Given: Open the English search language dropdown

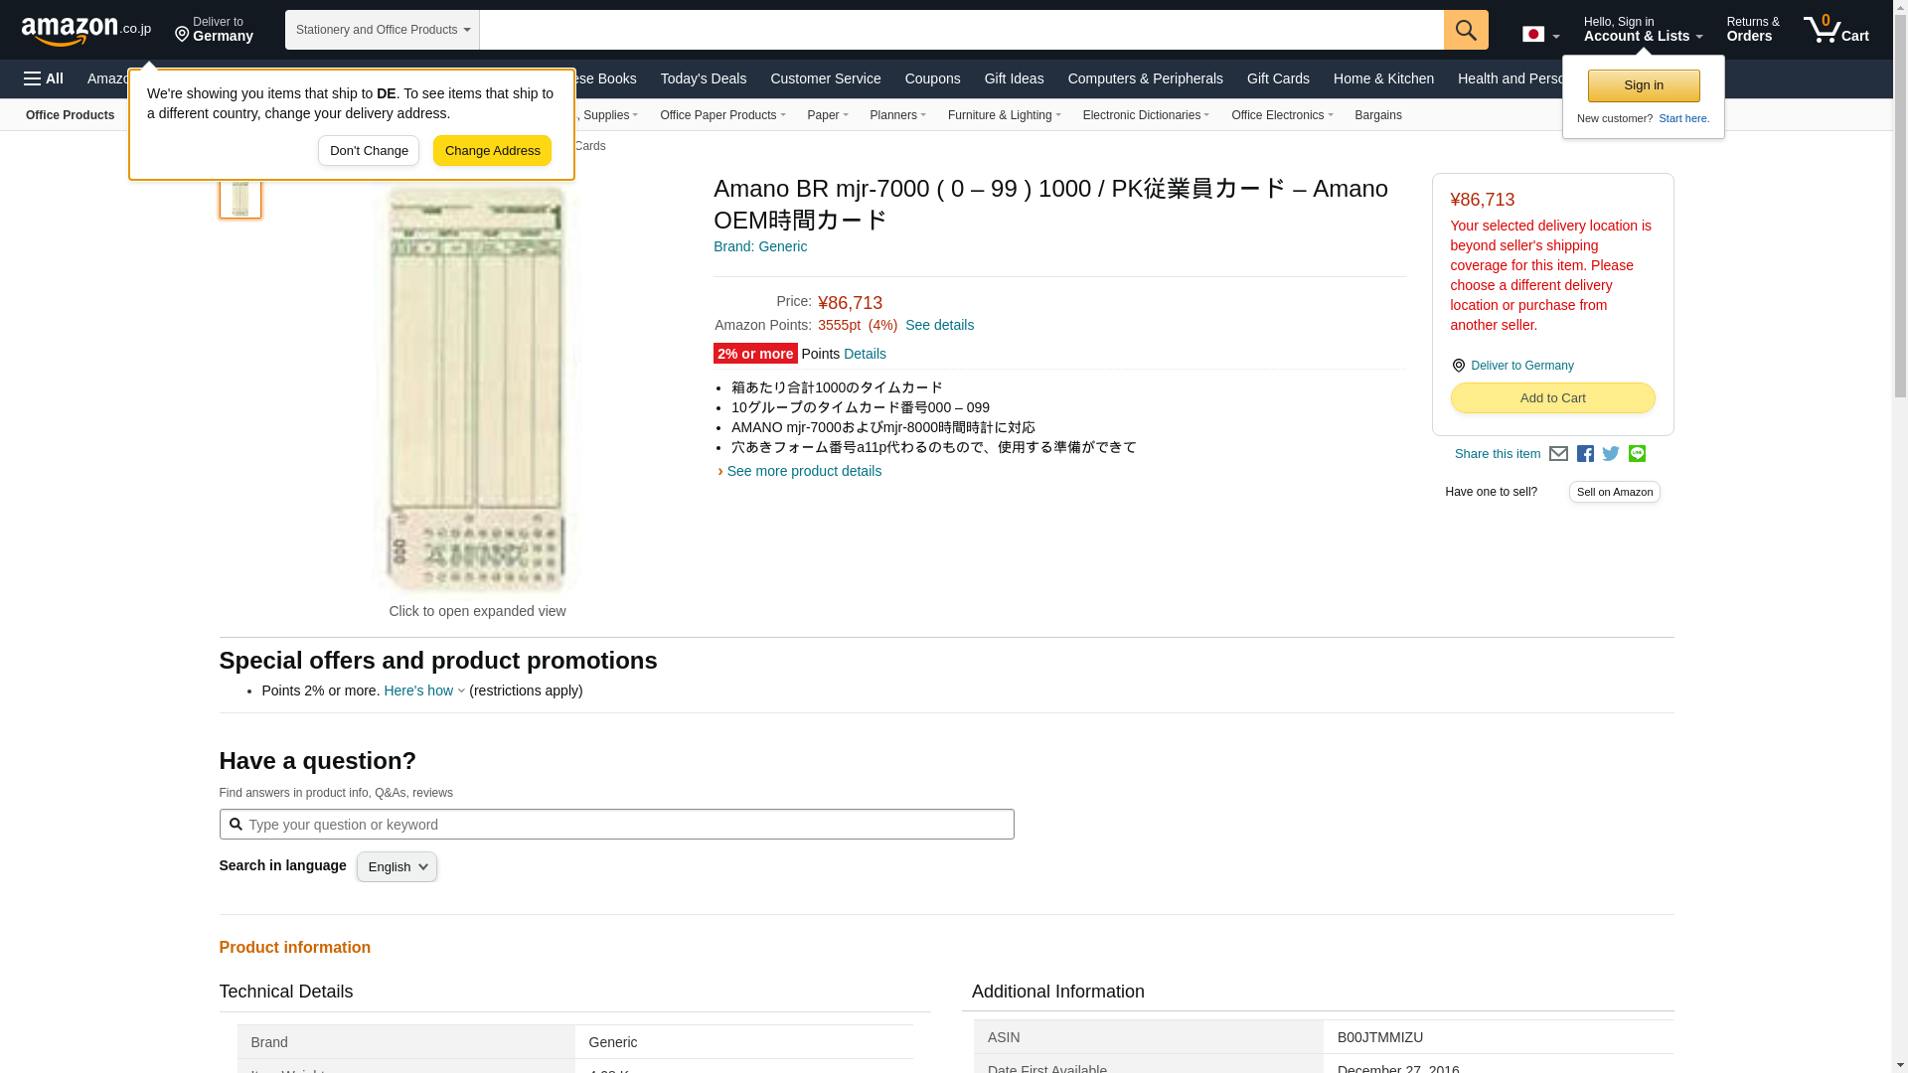Looking at the screenshot, I should (x=397, y=867).
